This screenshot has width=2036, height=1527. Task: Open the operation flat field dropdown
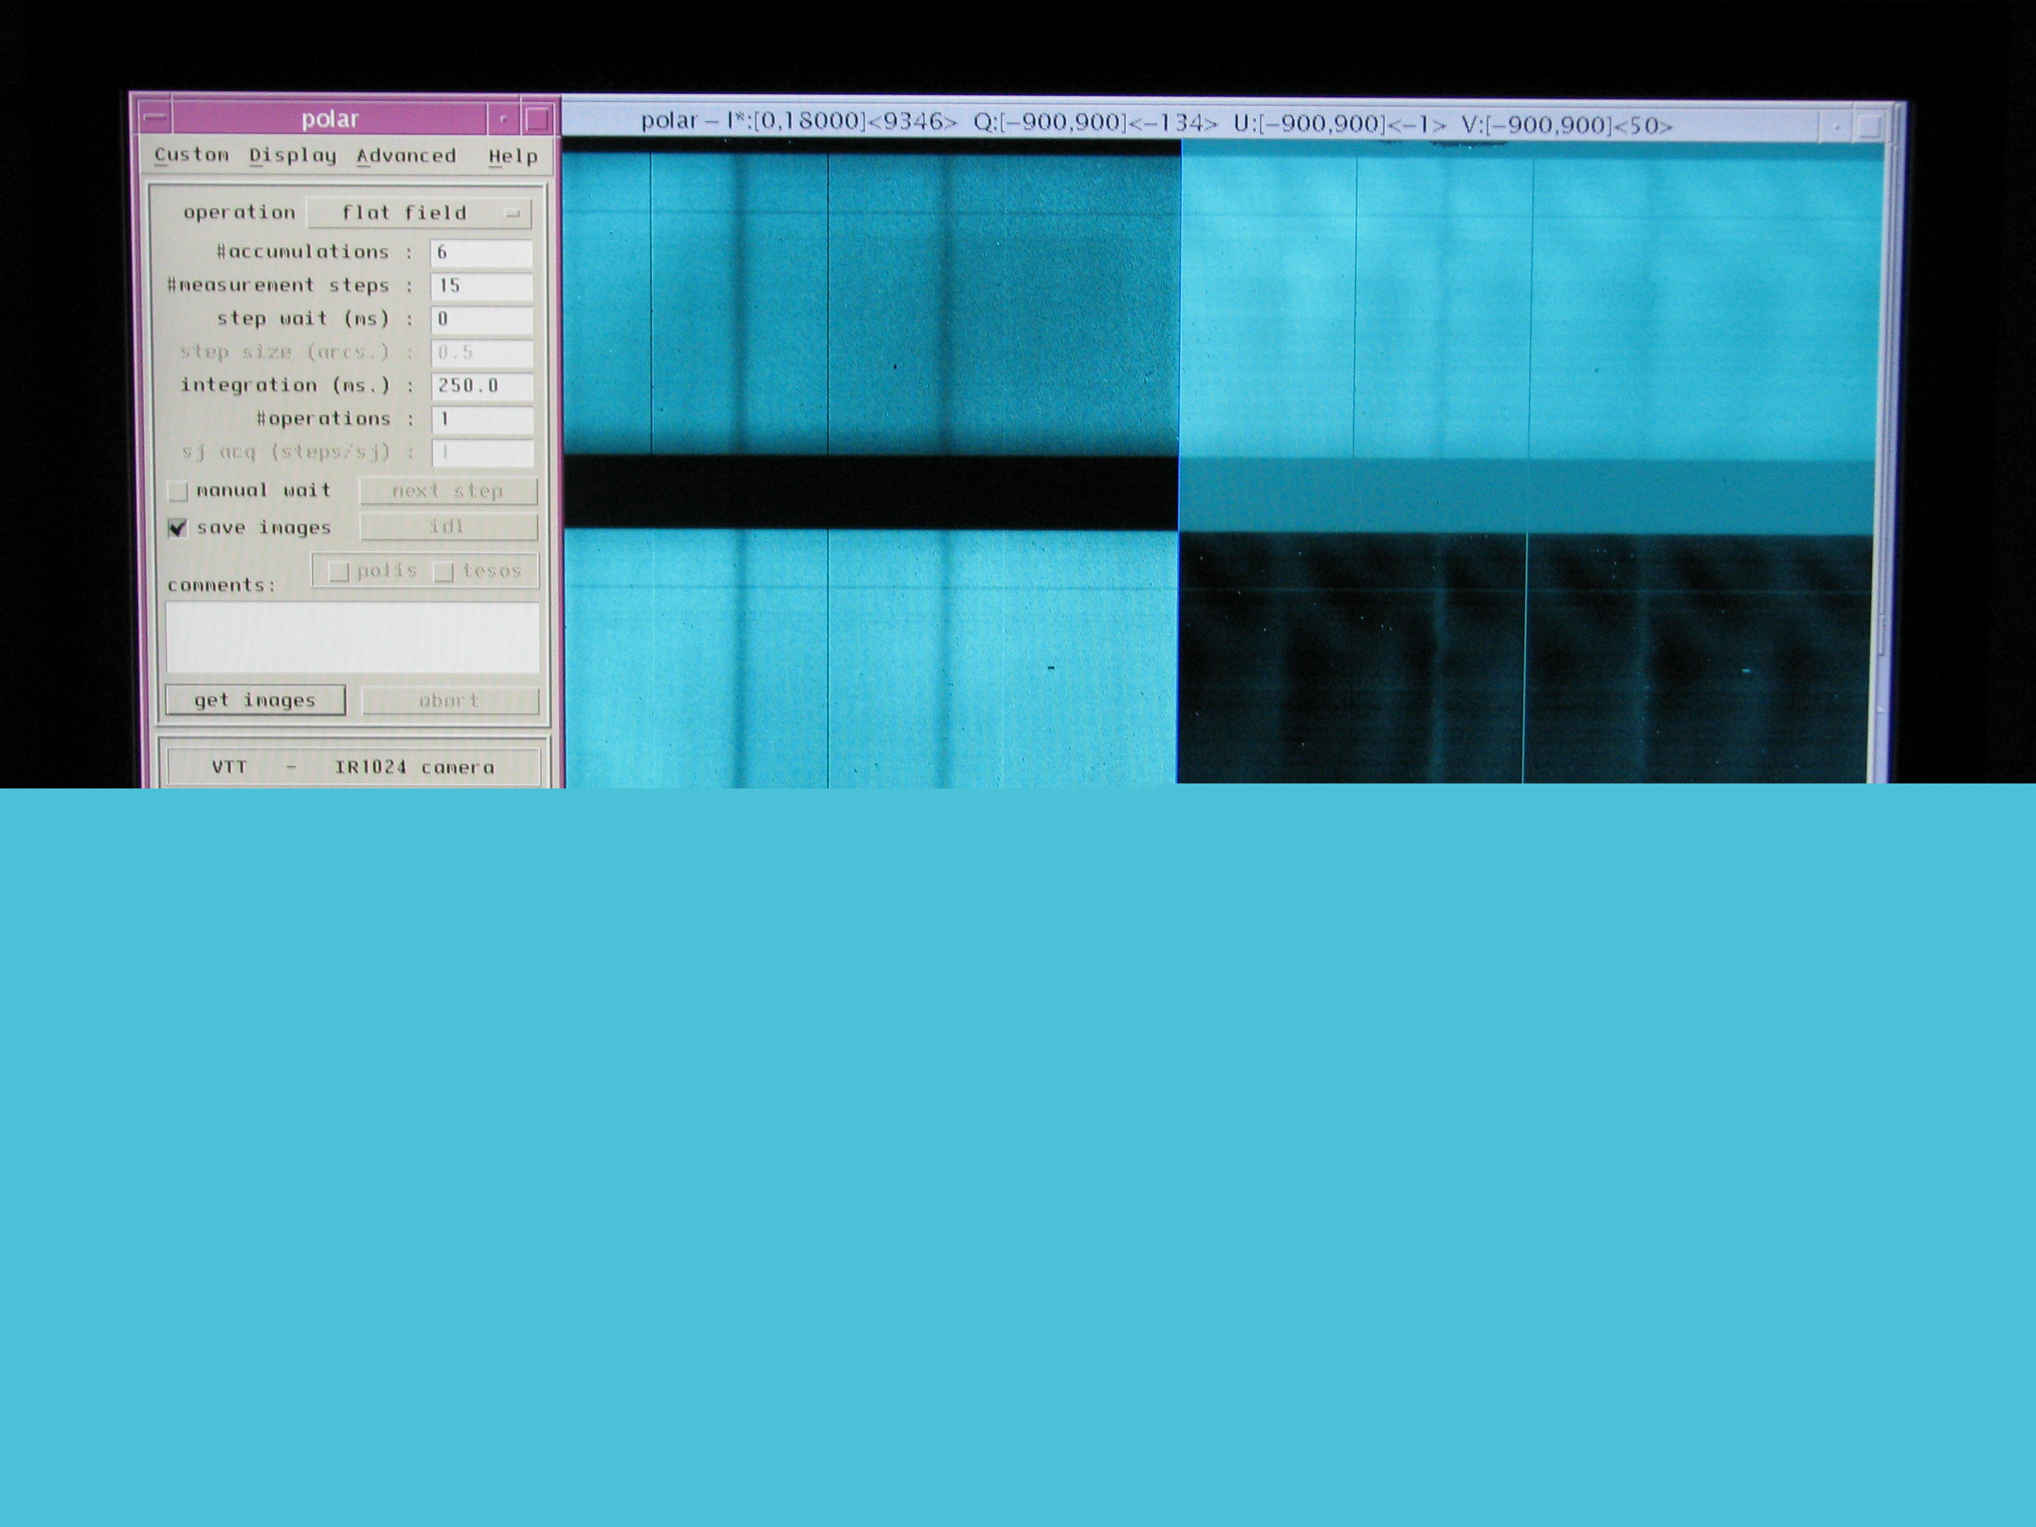419,213
